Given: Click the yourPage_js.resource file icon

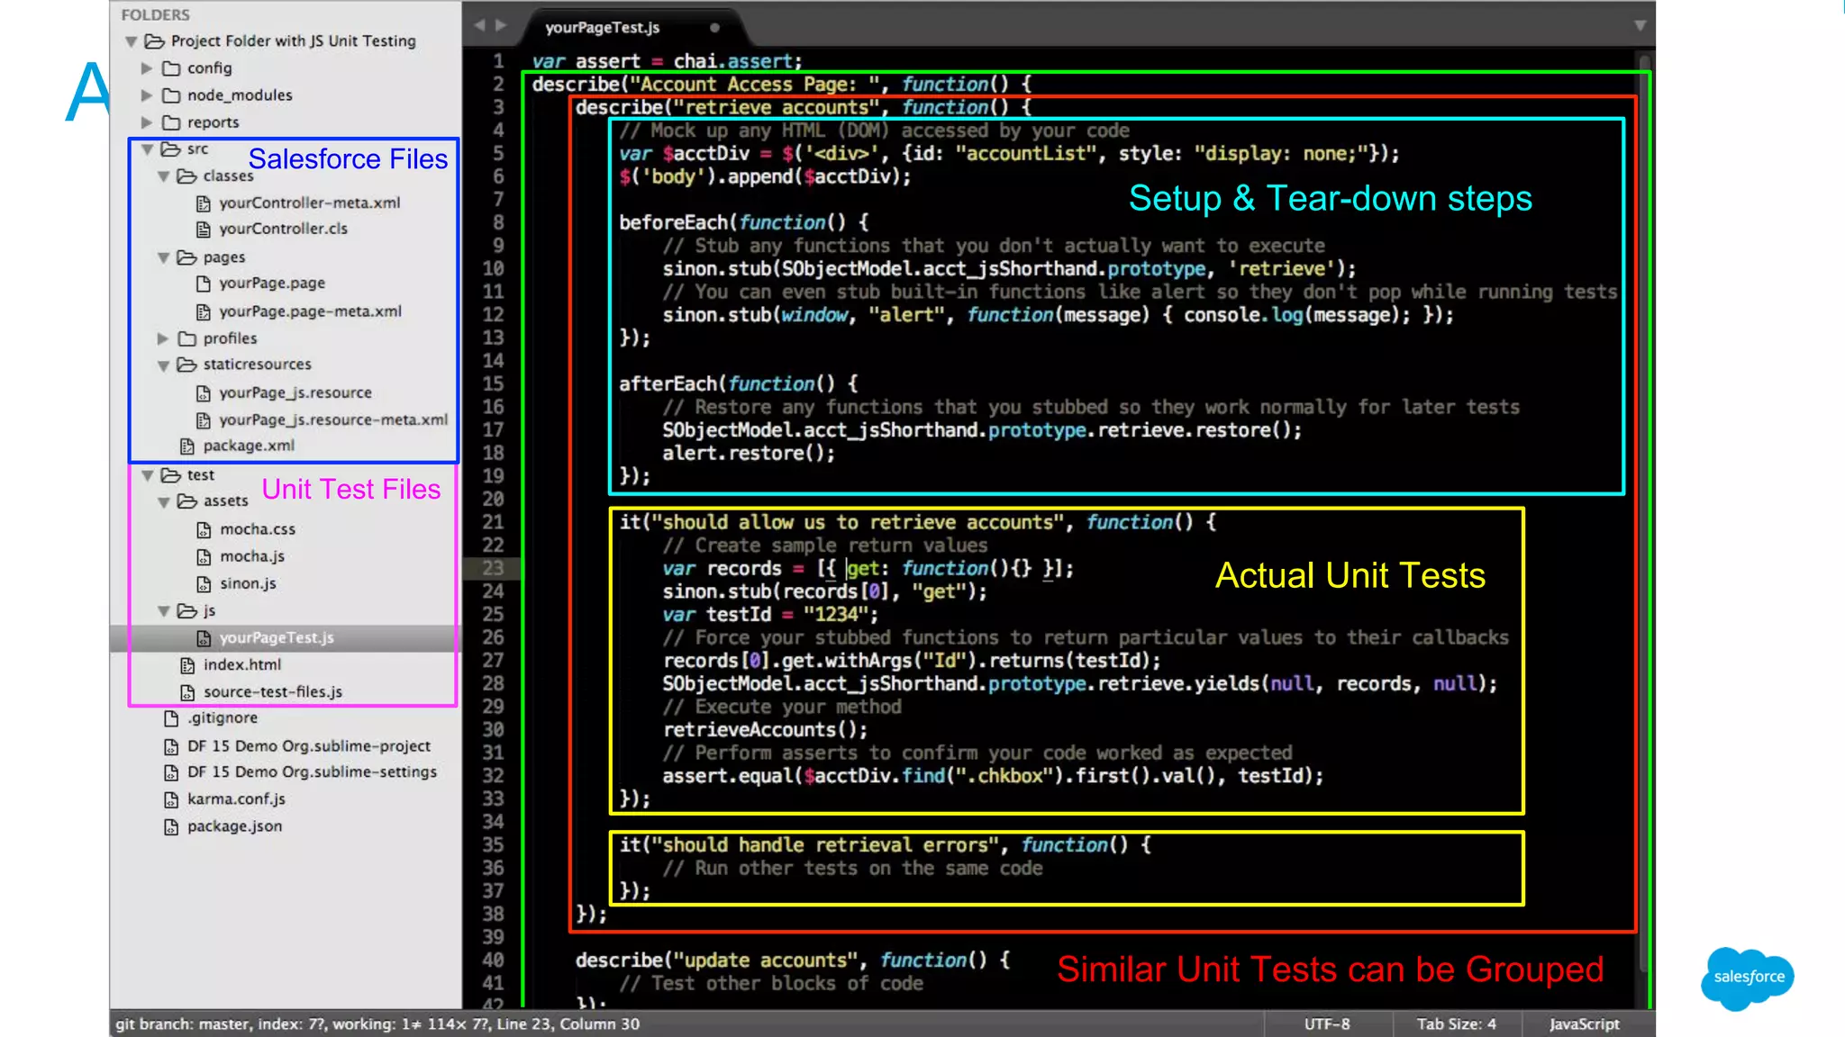Looking at the screenshot, I should [204, 393].
